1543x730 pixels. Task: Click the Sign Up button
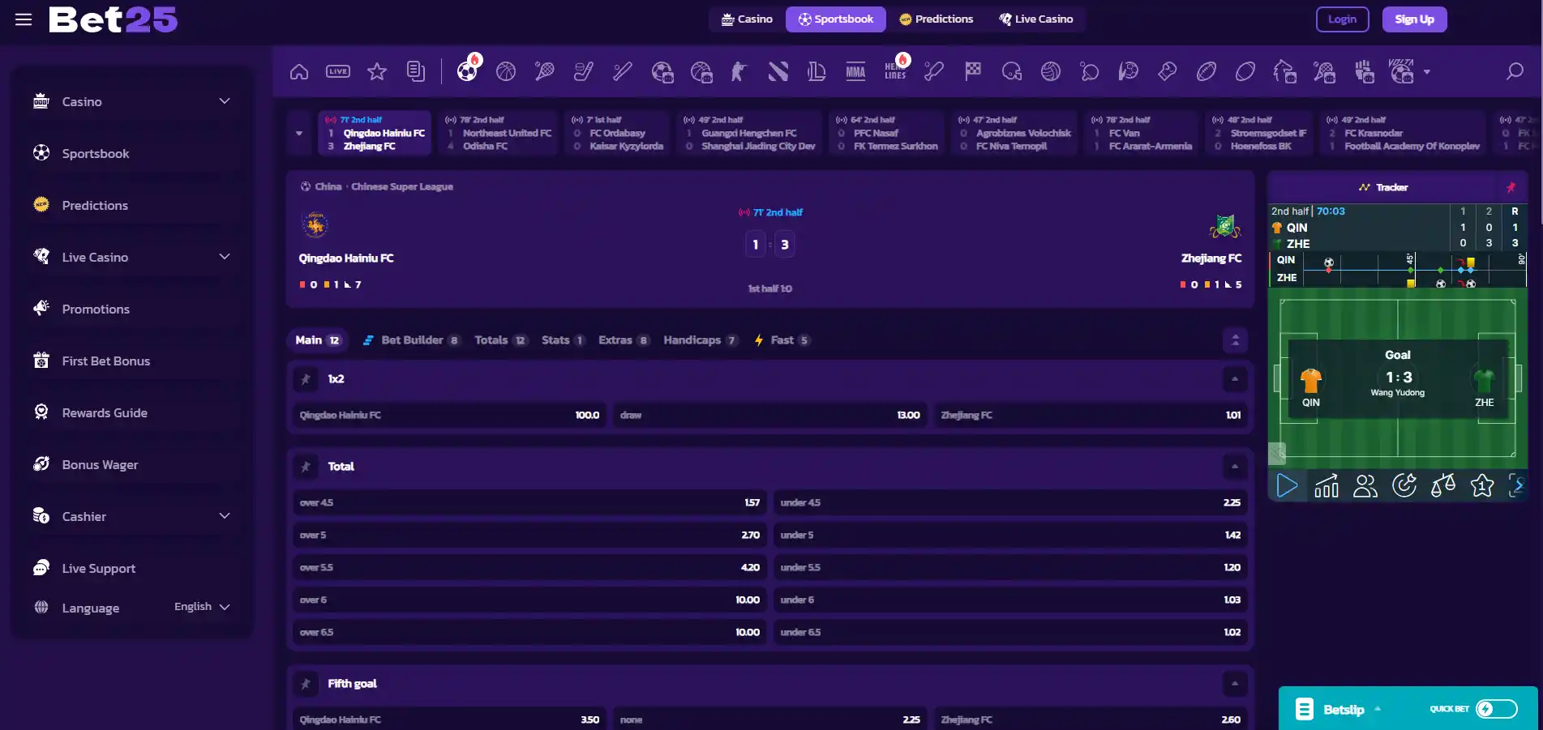[x=1414, y=19]
